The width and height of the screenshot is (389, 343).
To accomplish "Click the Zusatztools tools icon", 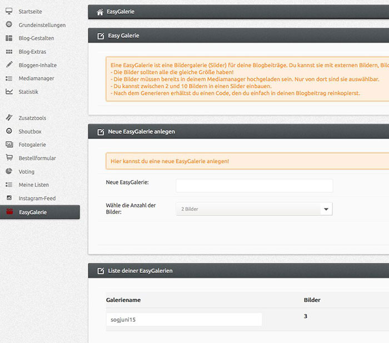I will [x=9, y=117].
